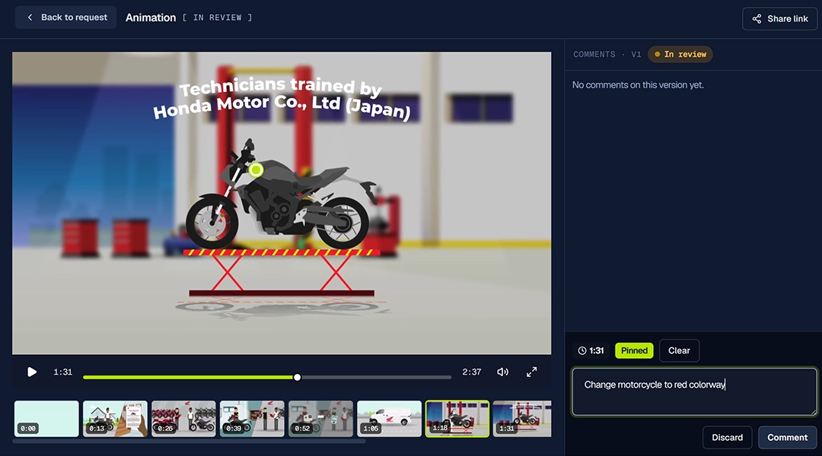Enter fullscreen with the expand icon
The image size is (822, 456).
pyautogui.click(x=531, y=372)
